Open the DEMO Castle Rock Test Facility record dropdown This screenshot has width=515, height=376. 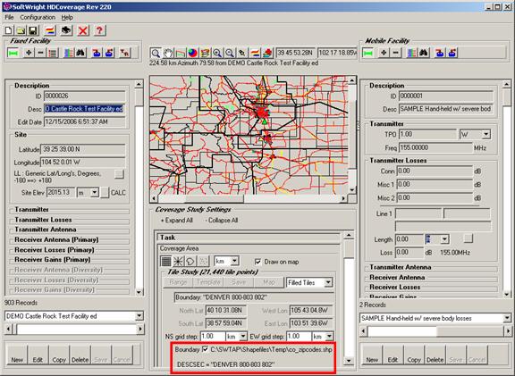click(x=139, y=316)
